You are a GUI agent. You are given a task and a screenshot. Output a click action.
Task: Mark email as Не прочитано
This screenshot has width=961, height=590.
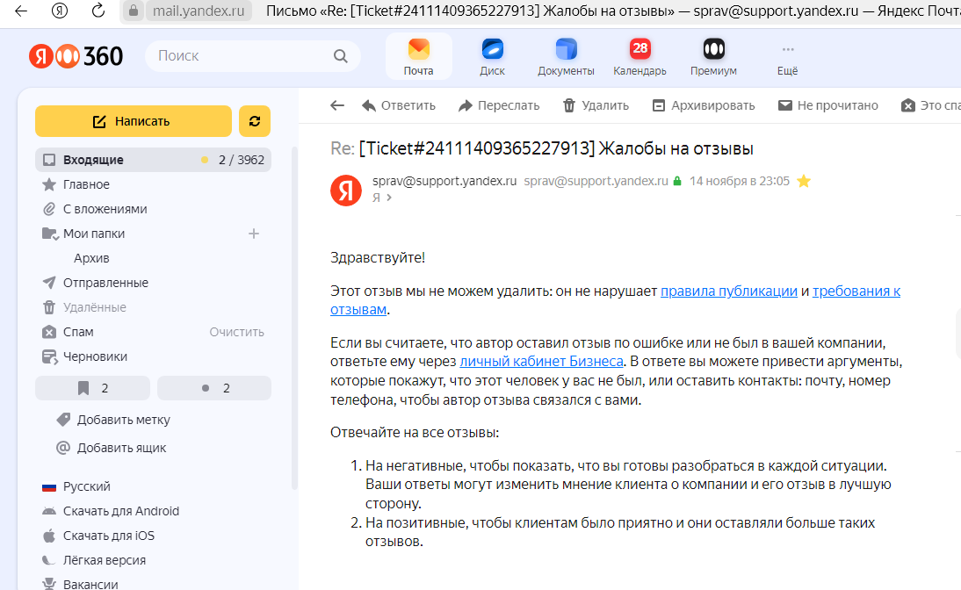click(x=828, y=105)
